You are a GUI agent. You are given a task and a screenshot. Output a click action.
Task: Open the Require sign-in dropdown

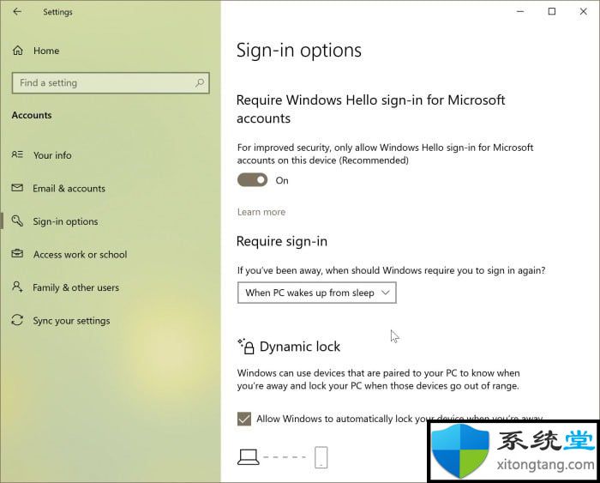(317, 293)
